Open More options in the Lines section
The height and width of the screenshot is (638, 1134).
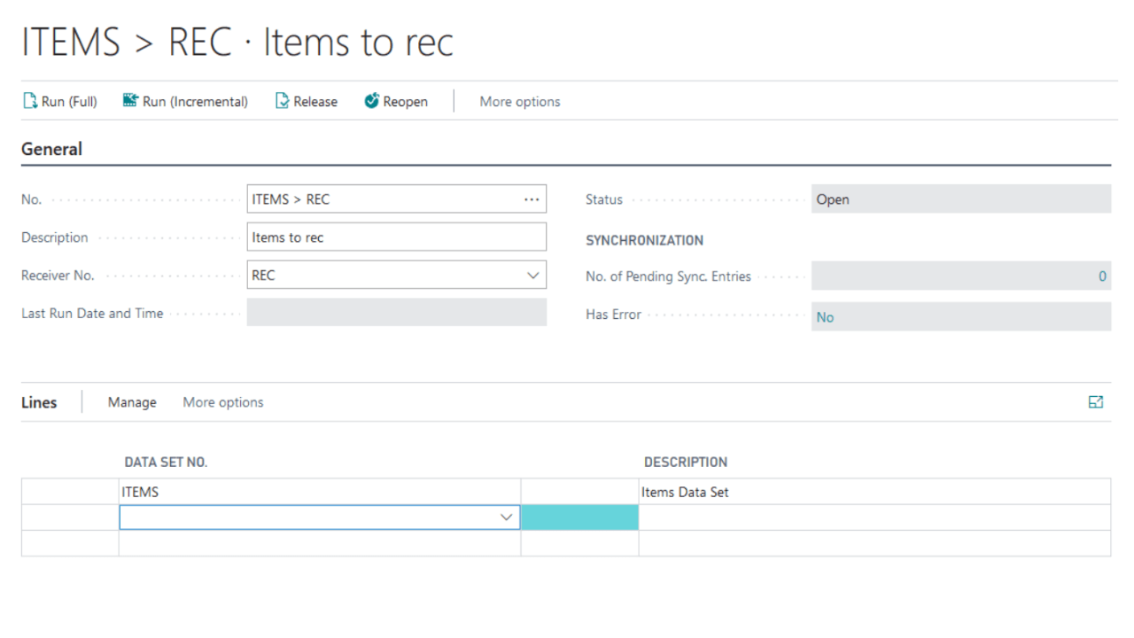point(223,402)
